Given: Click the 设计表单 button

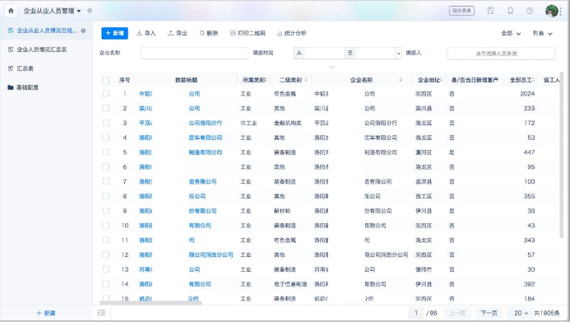Looking at the screenshot, I should (x=461, y=11).
